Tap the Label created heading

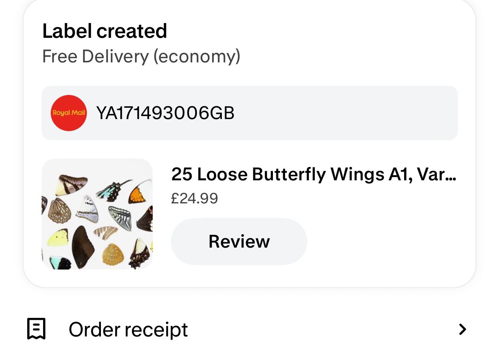[x=104, y=31]
